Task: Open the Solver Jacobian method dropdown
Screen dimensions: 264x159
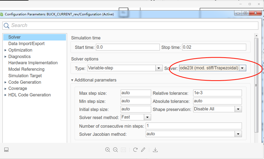Action: [x=238, y=134]
